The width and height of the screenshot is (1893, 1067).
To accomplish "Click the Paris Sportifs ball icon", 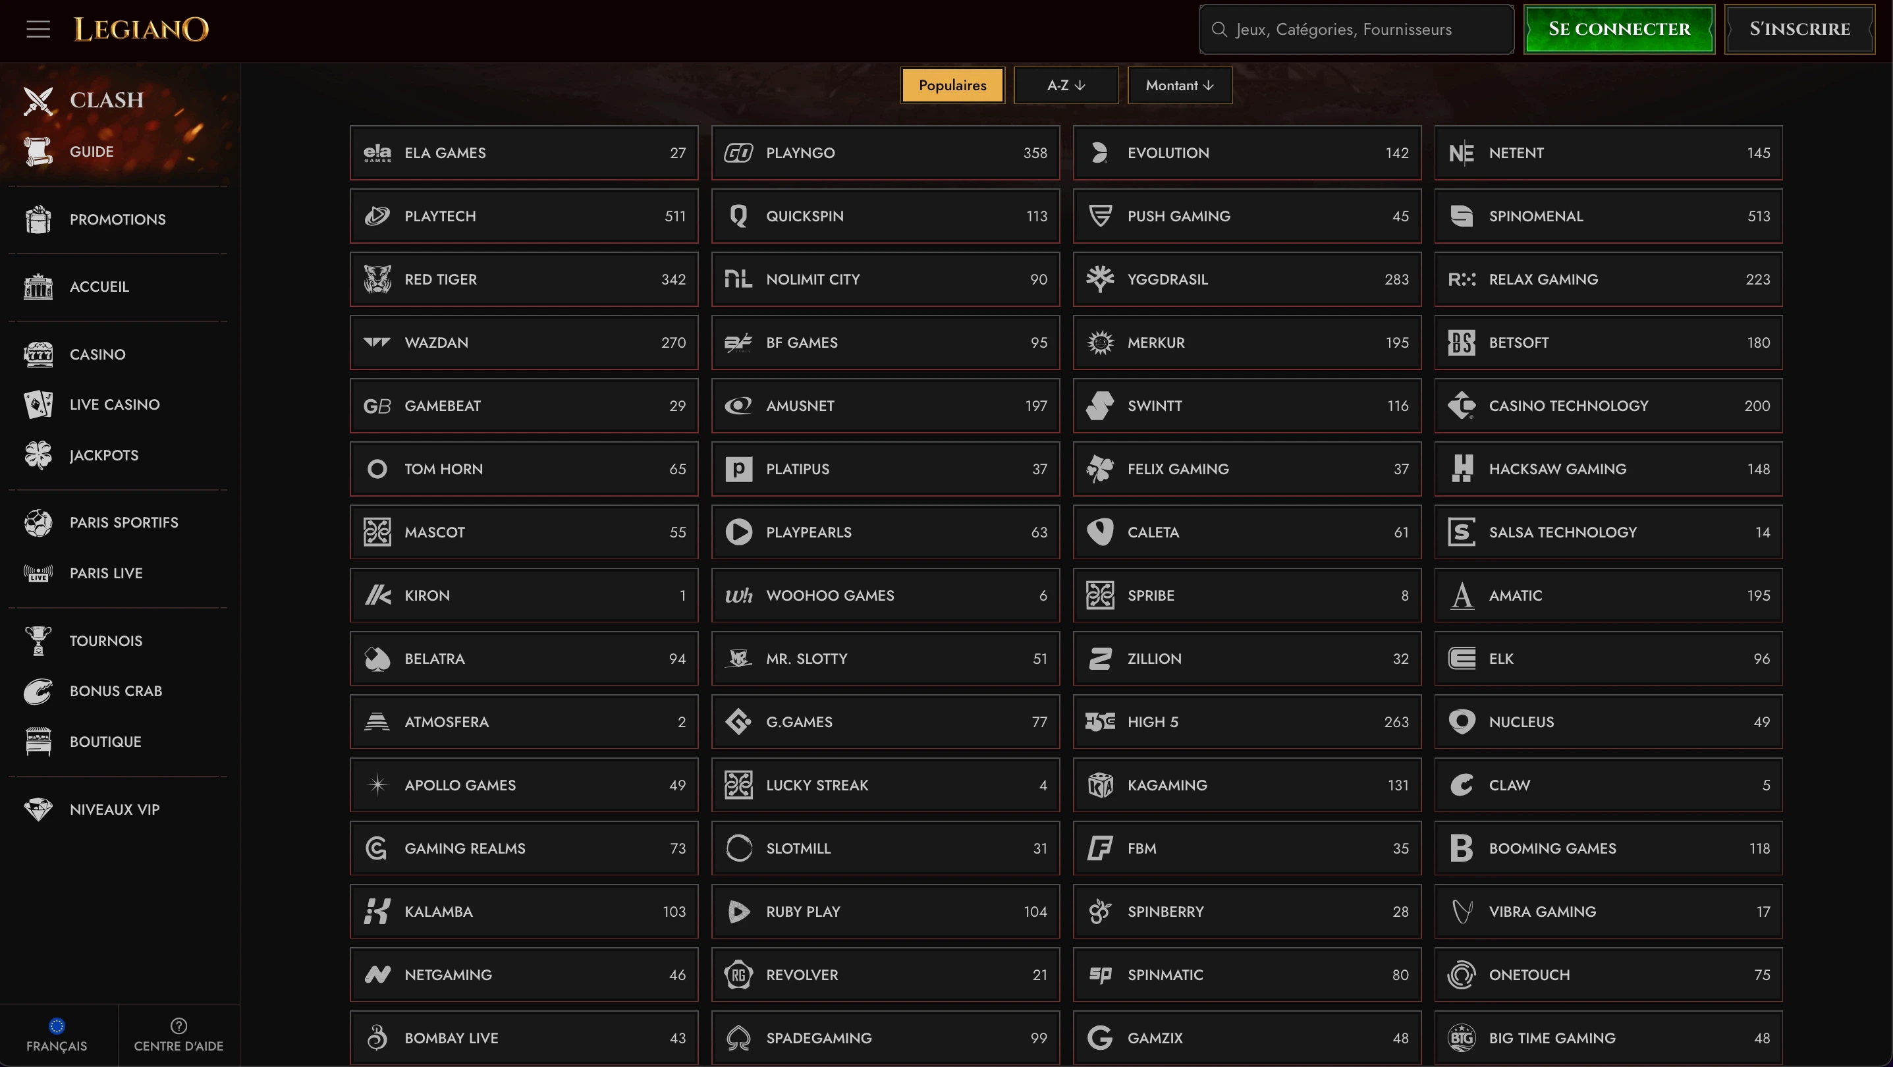I will pyautogui.click(x=38, y=522).
